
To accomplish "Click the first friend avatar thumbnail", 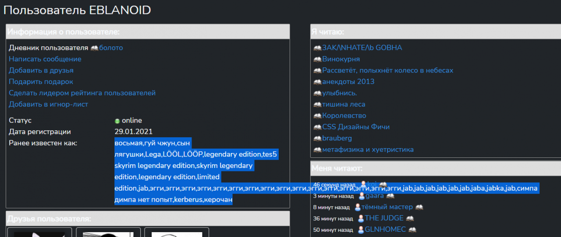I will click(39, 233).
